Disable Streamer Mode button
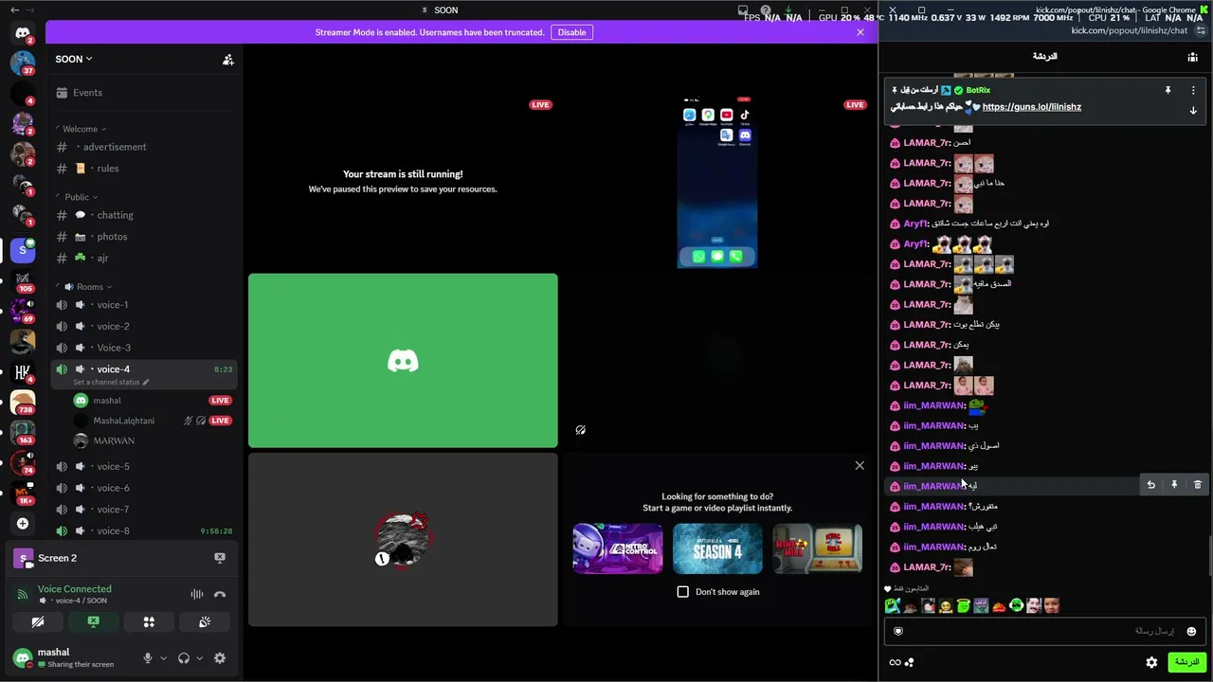The image size is (1213, 682). (x=571, y=32)
